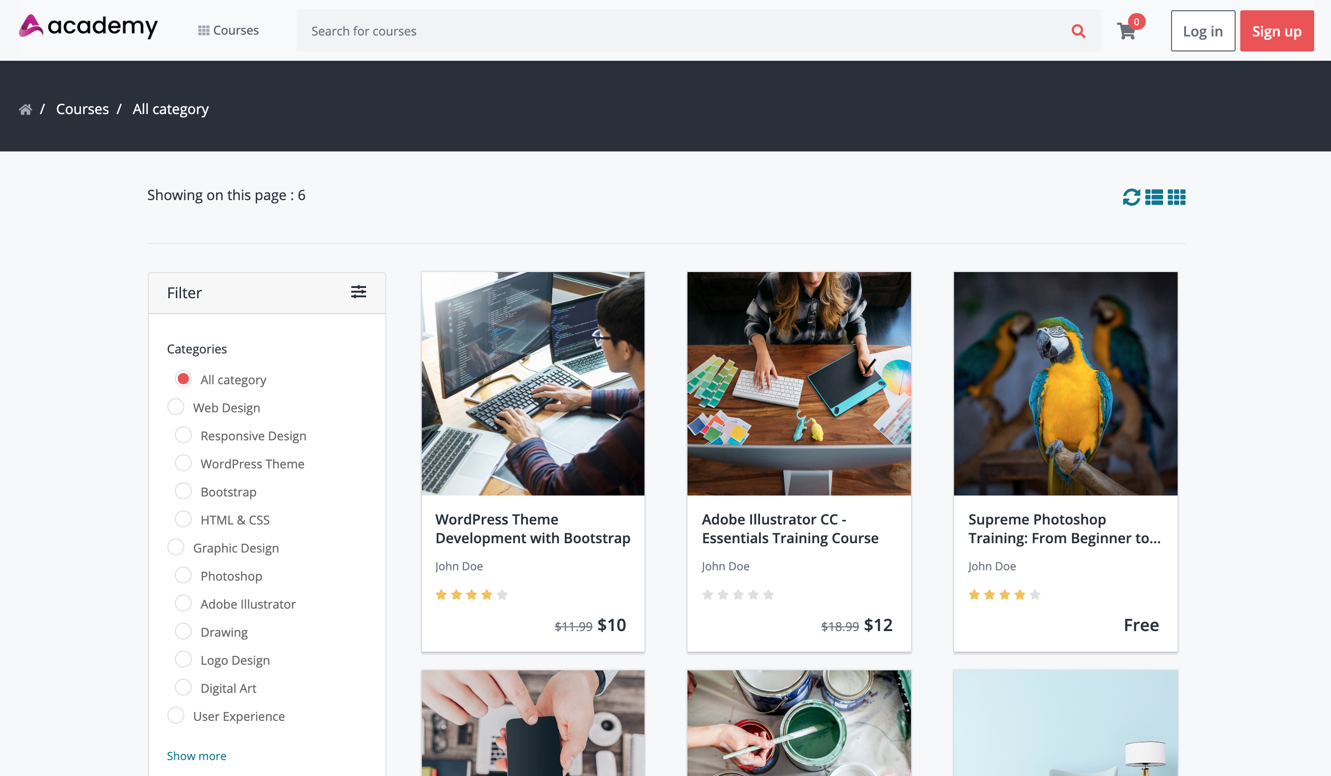Expand categories with Show more
The image size is (1331, 776).
196,755
